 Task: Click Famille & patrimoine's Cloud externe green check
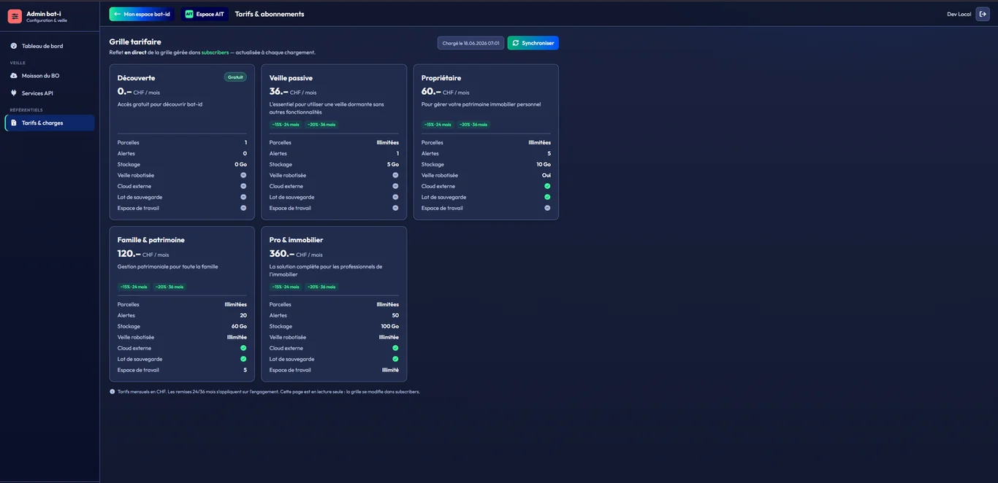[x=243, y=348]
